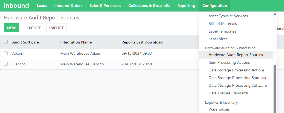The width and height of the screenshot is (284, 113).
Task: Click the IMPORT button
Action: [x=56, y=28]
